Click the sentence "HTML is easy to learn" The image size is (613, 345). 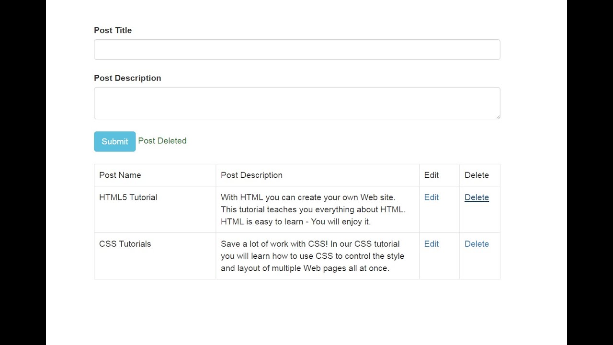(x=261, y=222)
